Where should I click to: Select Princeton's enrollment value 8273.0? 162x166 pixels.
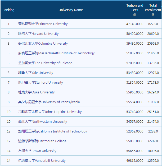(x=153, y=24)
